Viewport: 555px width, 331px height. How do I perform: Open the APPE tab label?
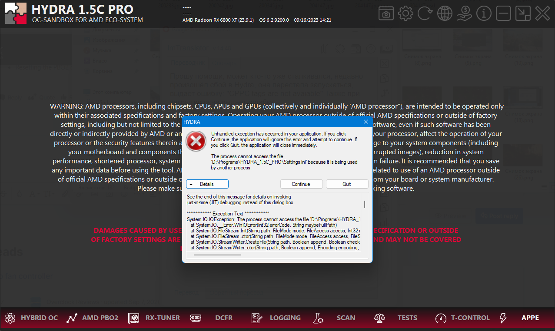point(530,318)
